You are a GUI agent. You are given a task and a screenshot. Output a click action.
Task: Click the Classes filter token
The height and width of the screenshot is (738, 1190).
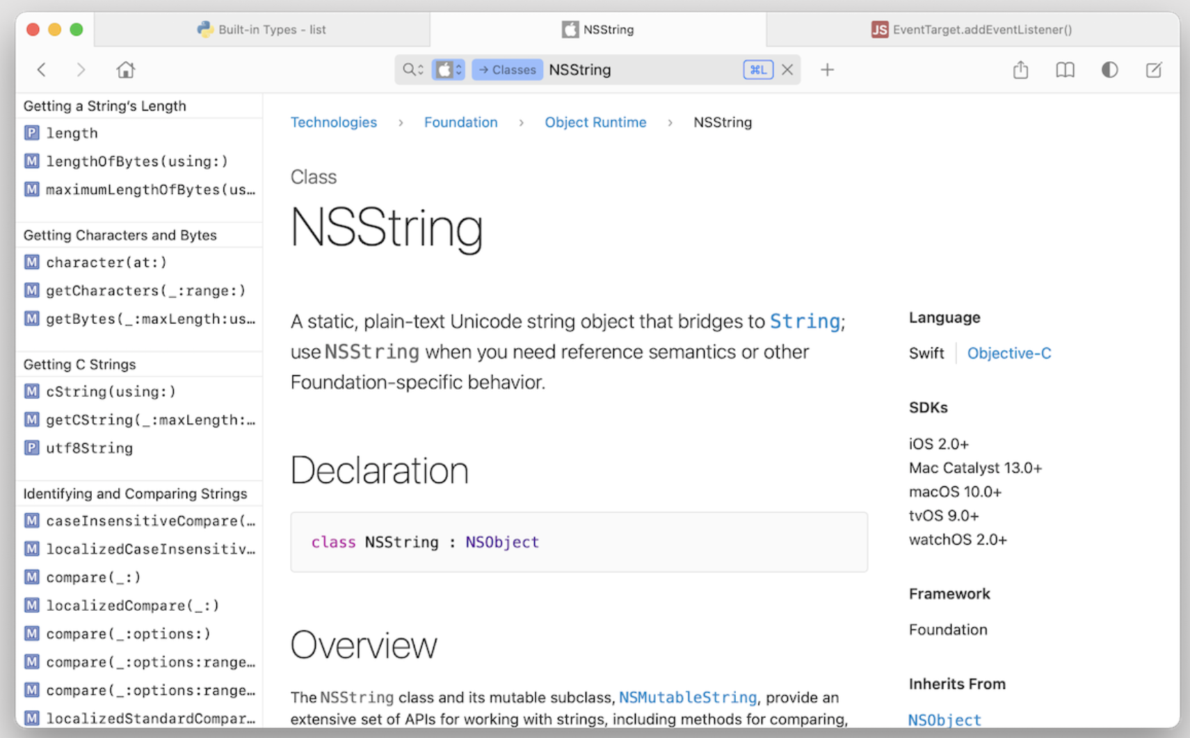point(507,69)
